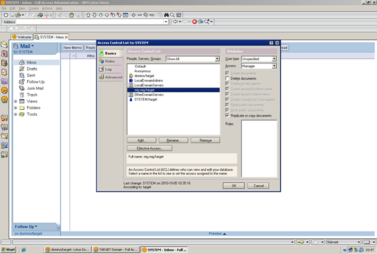Toggle the Replicate or copy documents checkbox

(x=227, y=115)
